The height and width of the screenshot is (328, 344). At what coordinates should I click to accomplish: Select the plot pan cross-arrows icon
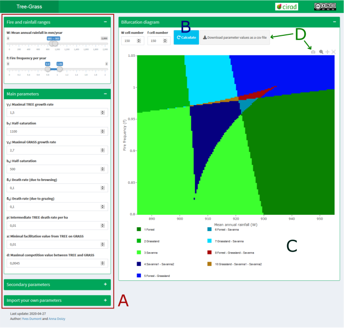[327, 52]
